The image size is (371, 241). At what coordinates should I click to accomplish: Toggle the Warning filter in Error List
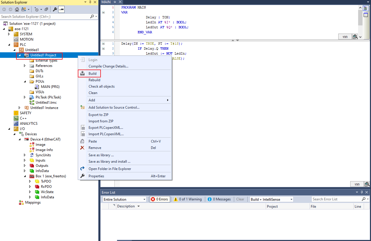point(188,199)
